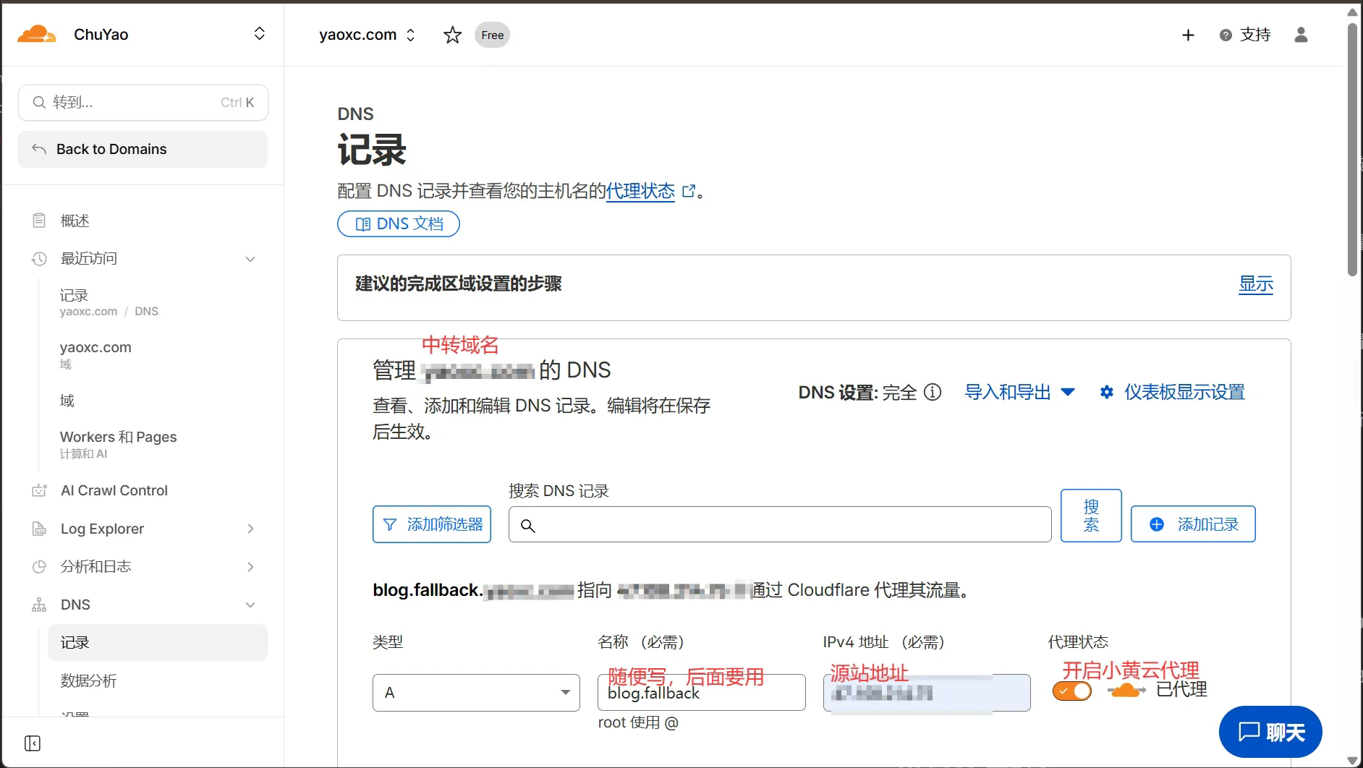Open 数据分析 under DNS
1363x768 pixels.
88,680
